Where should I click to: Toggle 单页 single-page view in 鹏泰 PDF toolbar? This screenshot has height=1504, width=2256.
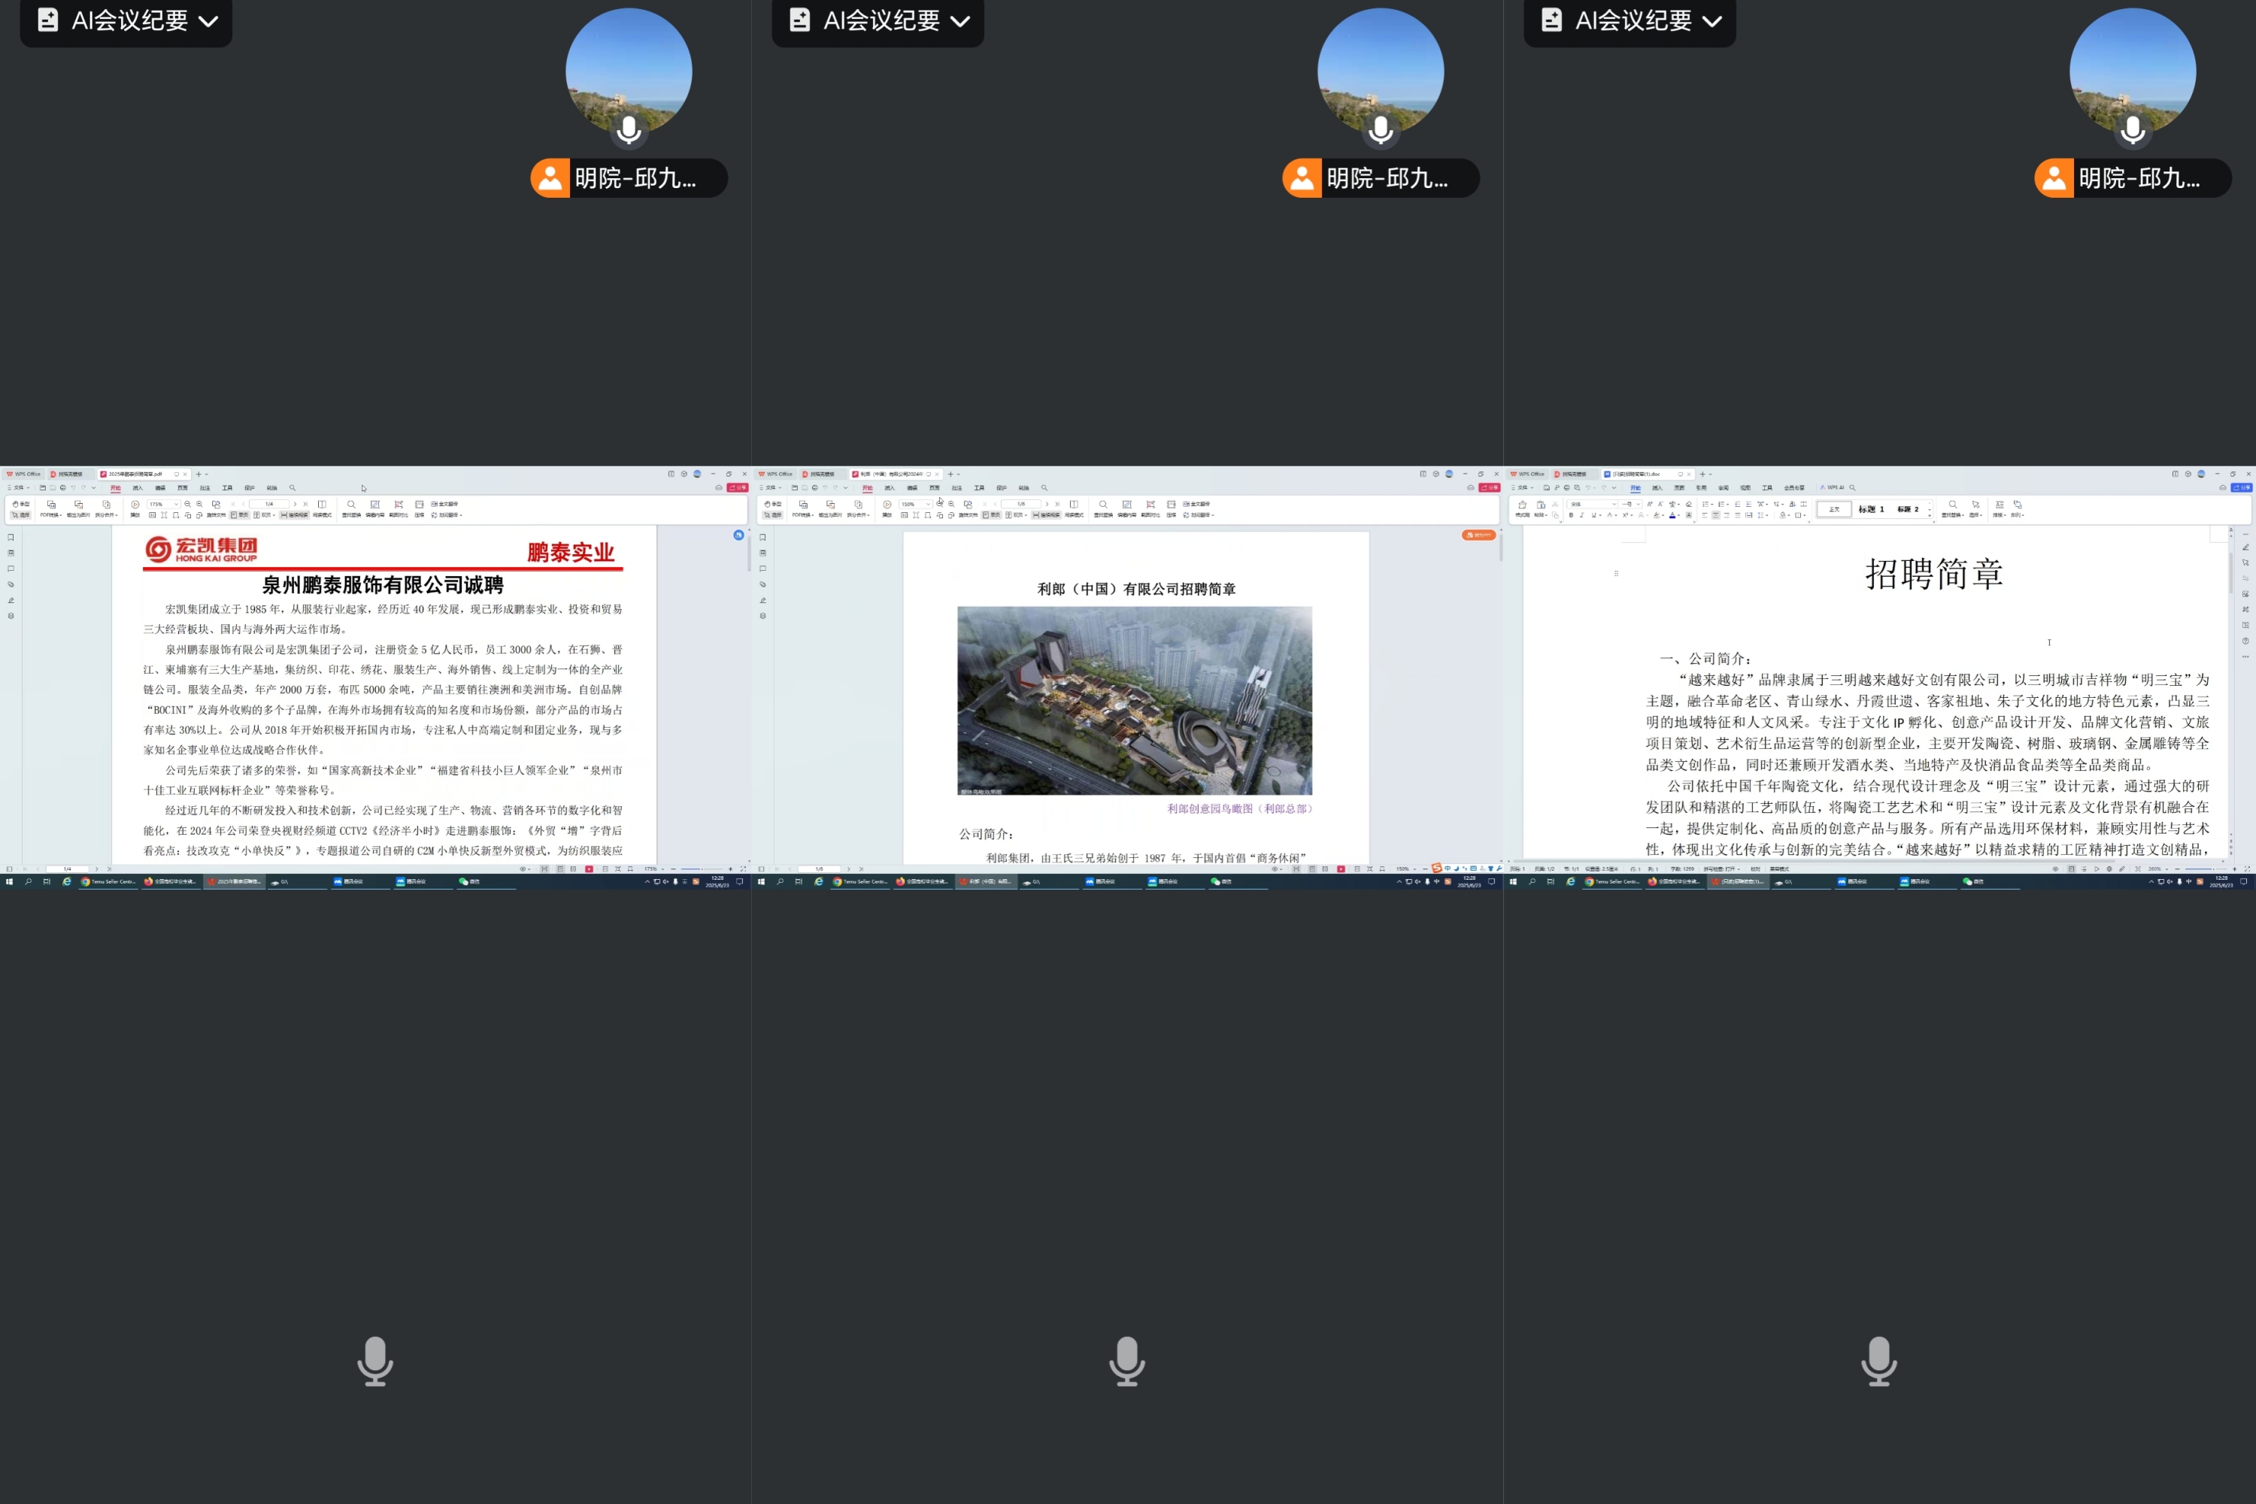240,515
